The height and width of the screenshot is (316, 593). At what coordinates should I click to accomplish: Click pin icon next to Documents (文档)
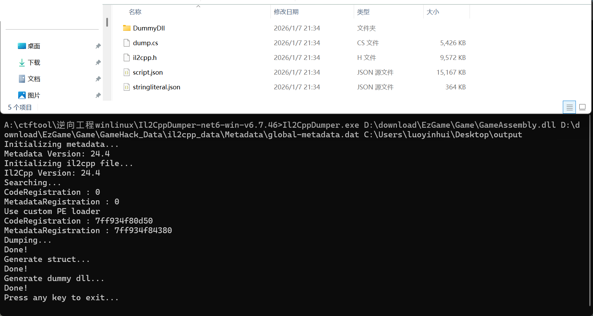[x=98, y=79]
